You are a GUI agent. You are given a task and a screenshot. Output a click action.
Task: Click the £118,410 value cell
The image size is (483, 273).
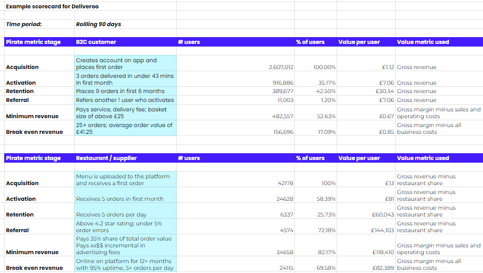click(x=366, y=245)
